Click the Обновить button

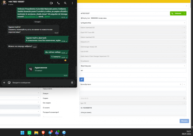tap(184, 121)
